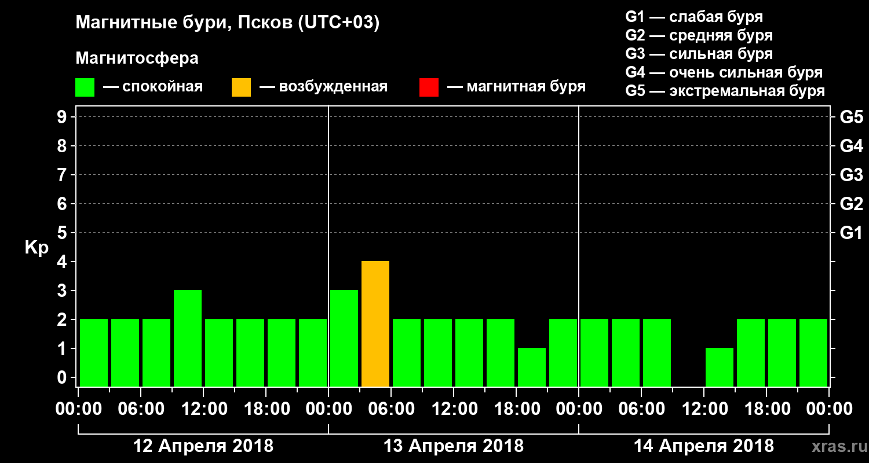Click the '— спокойная' legend label

[x=153, y=87]
